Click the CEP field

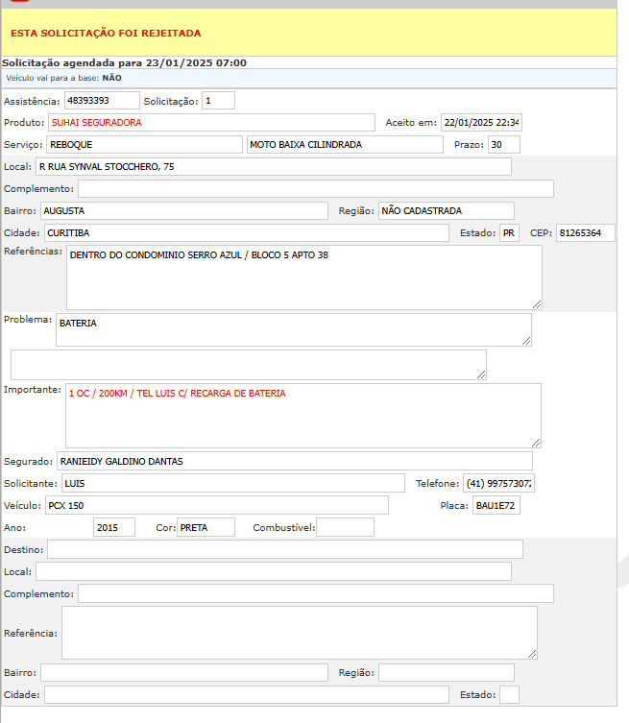pyautogui.click(x=585, y=233)
